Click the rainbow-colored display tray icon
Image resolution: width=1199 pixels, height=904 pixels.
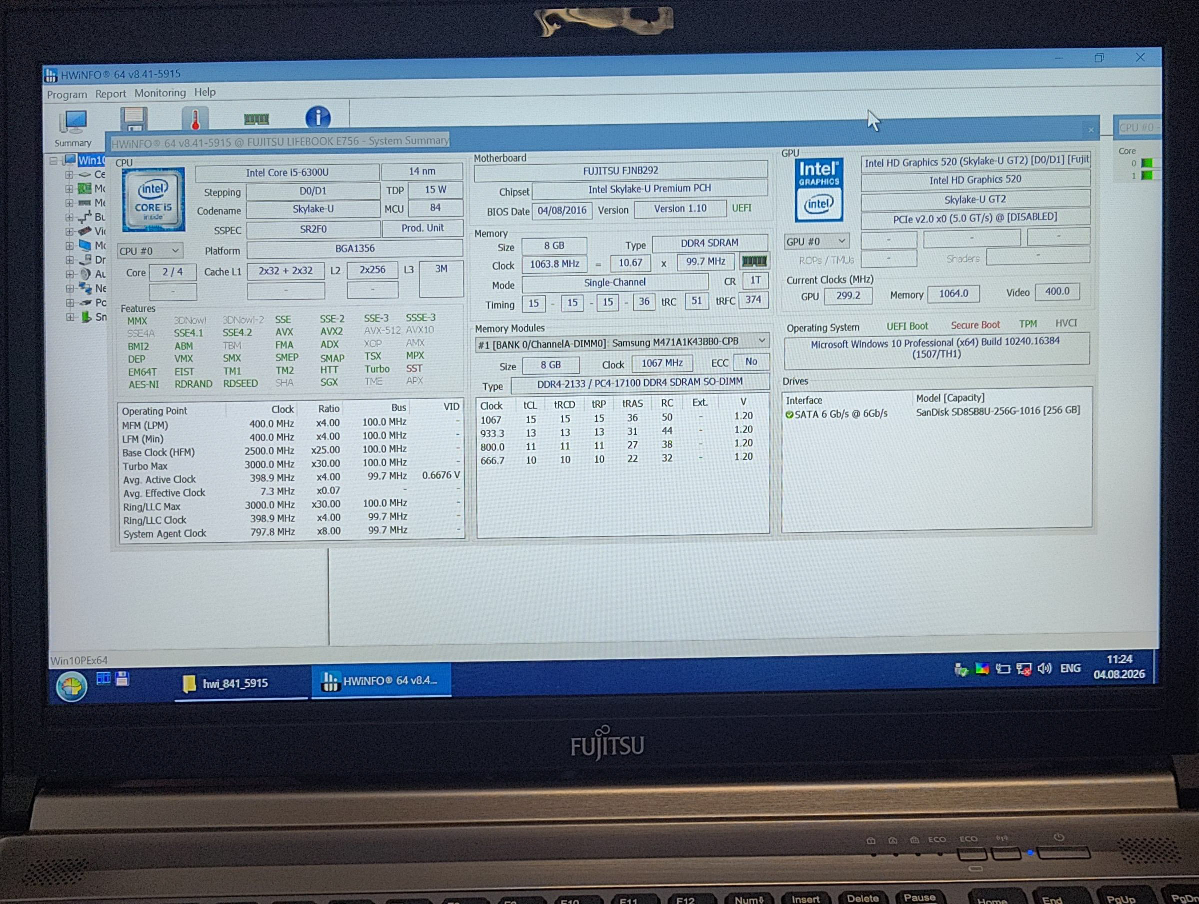click(982, 669)
